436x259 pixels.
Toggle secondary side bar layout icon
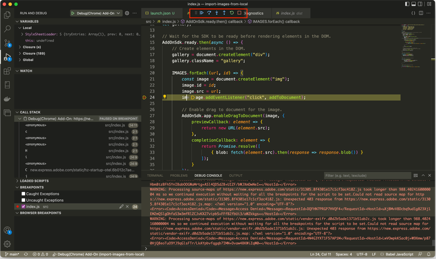[420, 4]
